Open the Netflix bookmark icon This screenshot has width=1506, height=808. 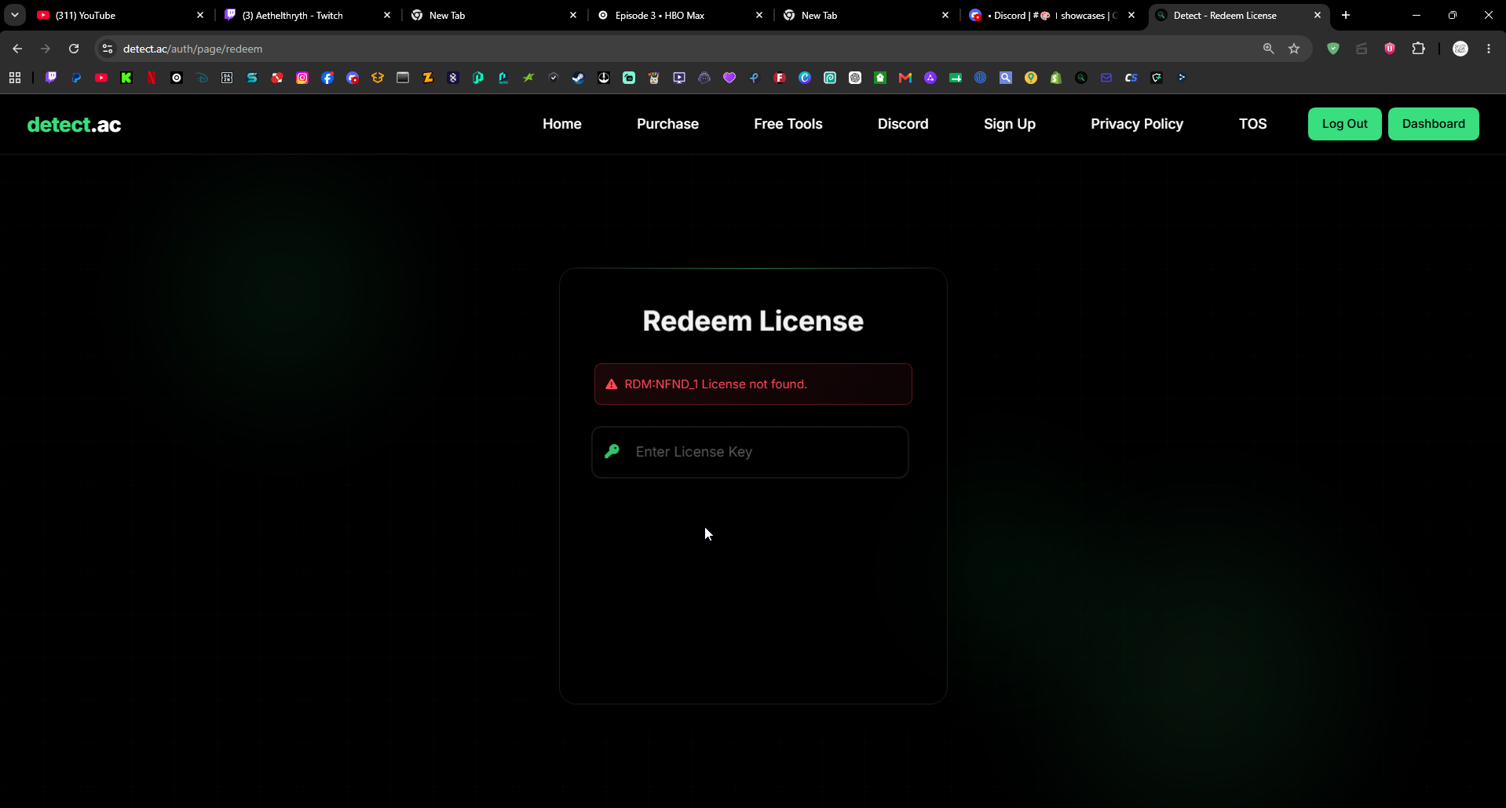152,78
